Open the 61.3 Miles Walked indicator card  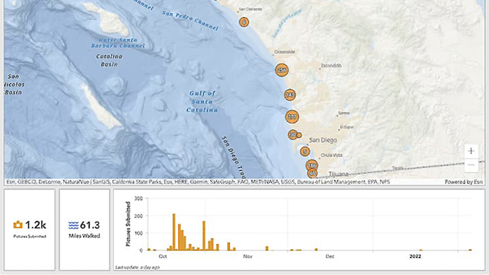pyautogui.click(x=84, y=230)
